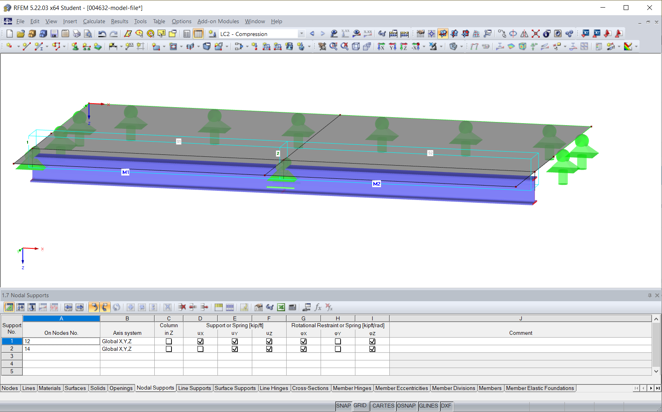Click the undo icon in the toolbar

point(102,34)
